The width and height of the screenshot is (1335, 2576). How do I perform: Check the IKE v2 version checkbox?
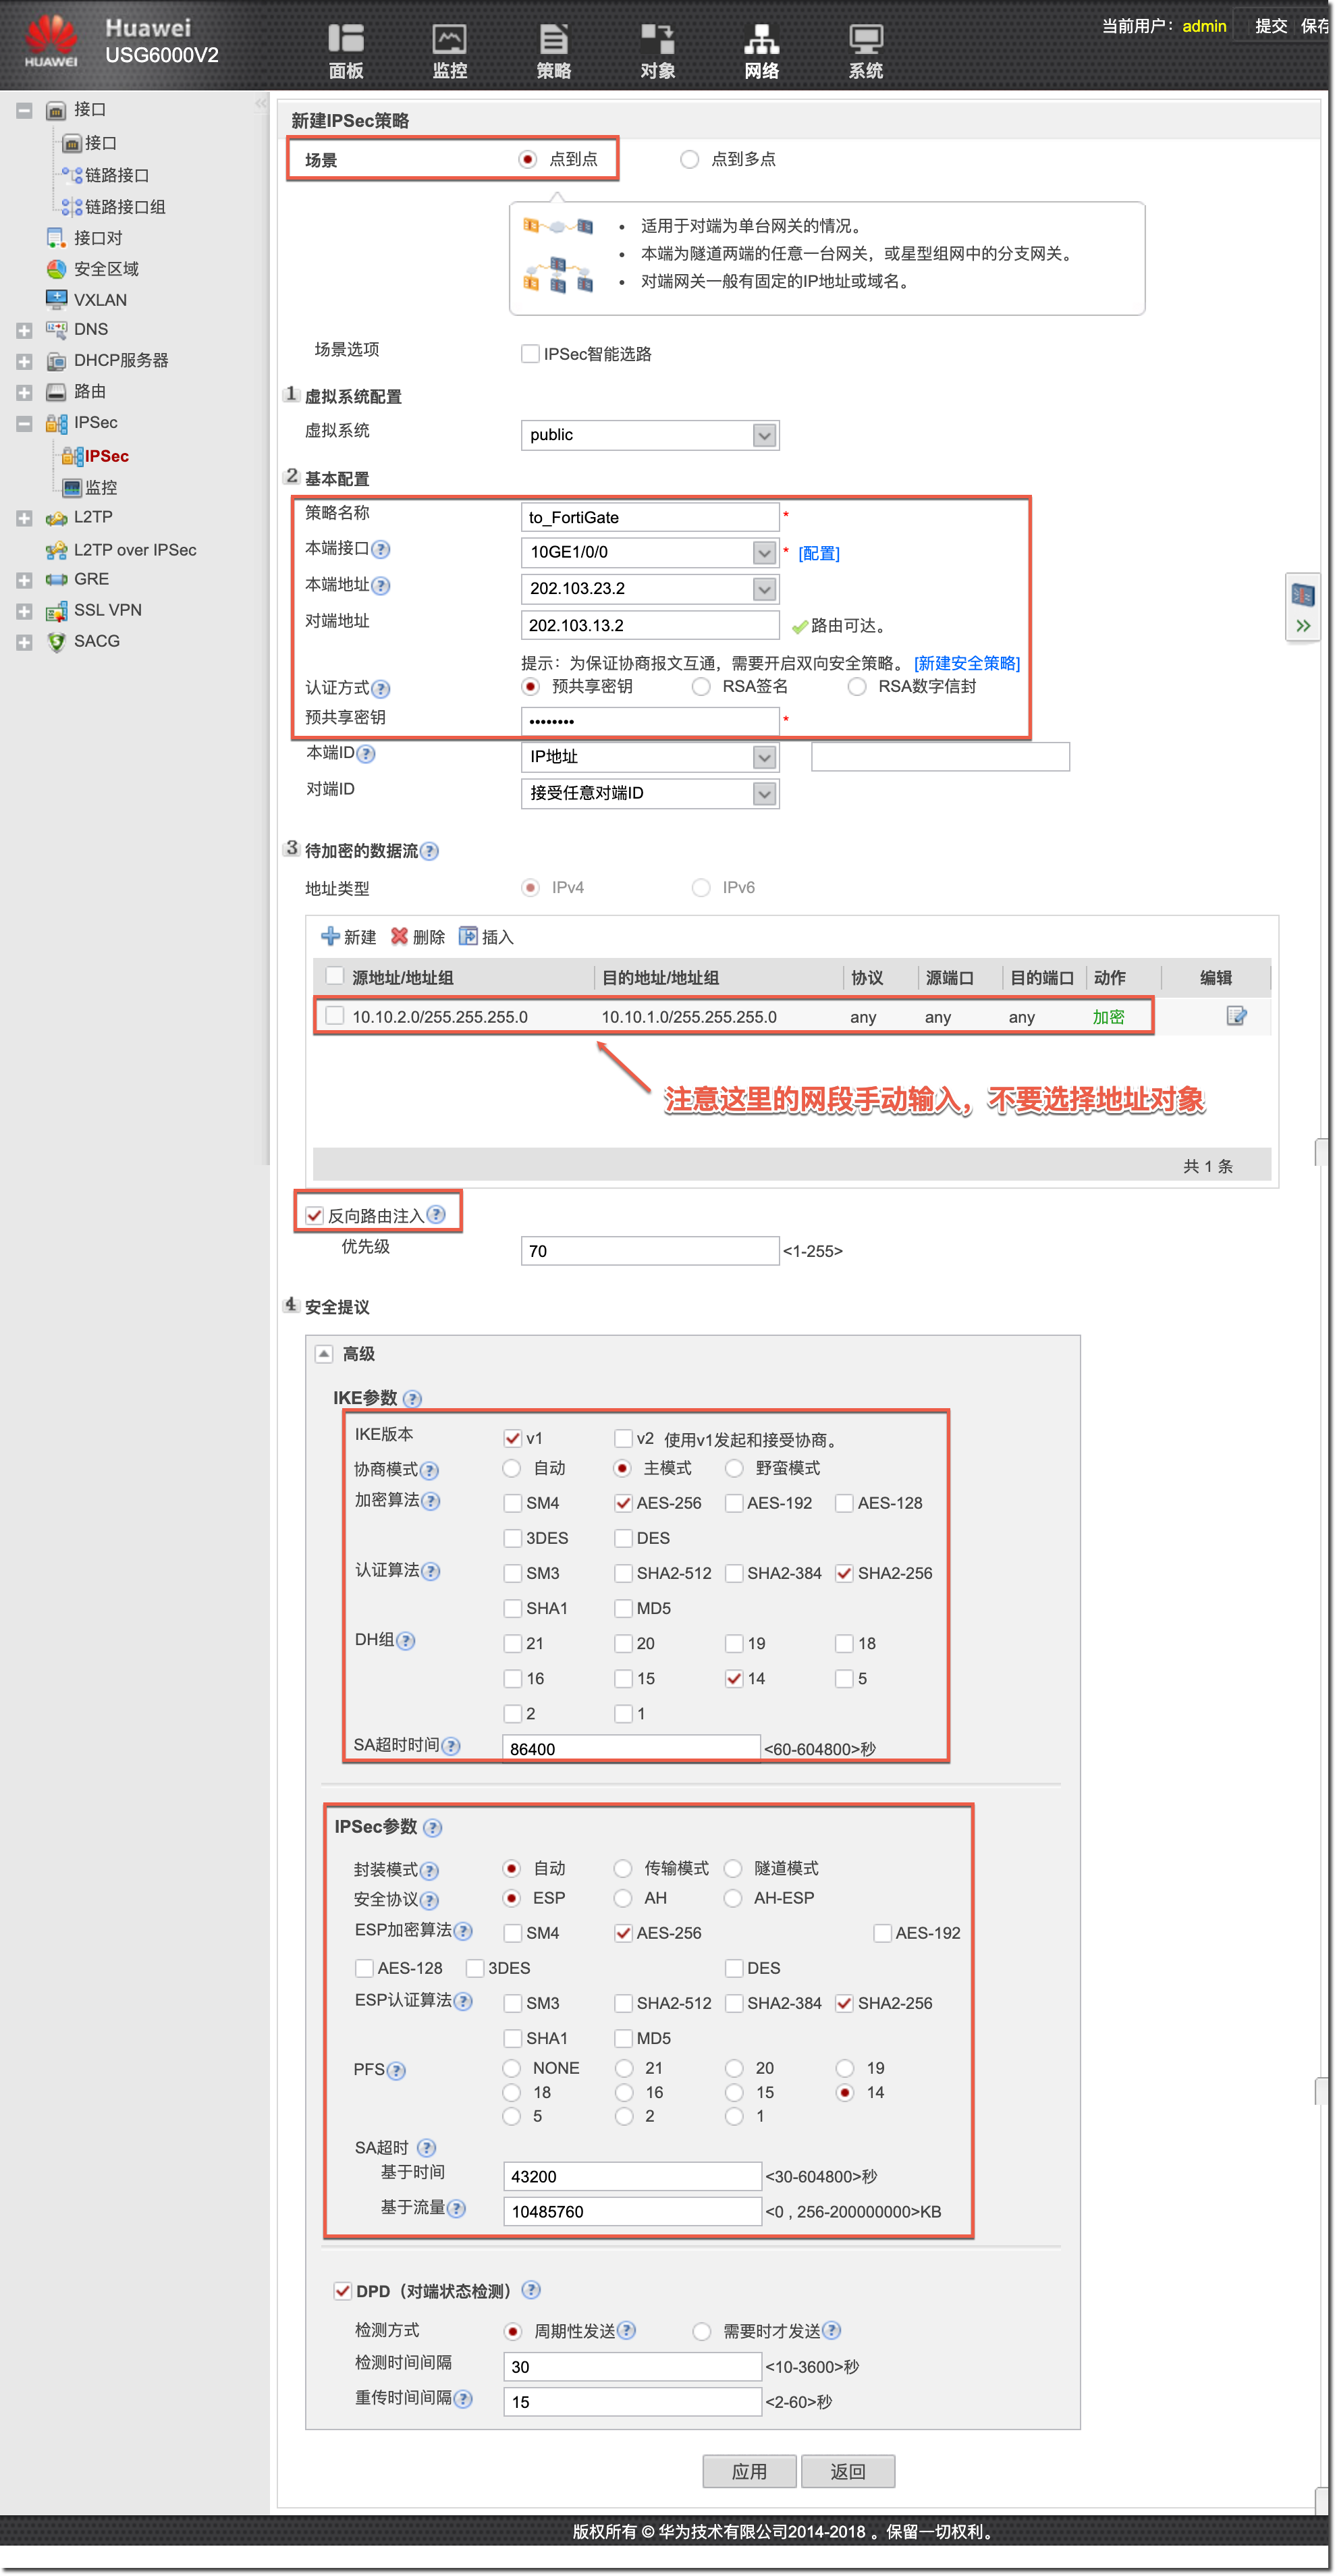coord(623,1438)
